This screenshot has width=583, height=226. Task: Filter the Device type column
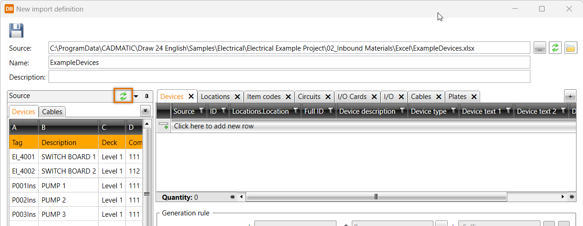(453, 111)
